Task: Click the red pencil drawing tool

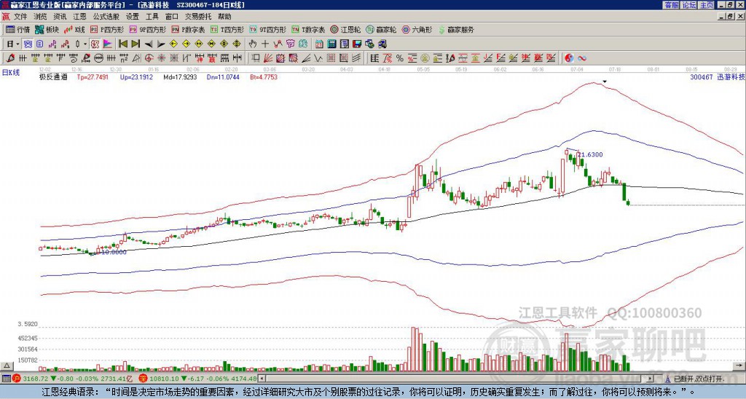Action: [10, 58]
